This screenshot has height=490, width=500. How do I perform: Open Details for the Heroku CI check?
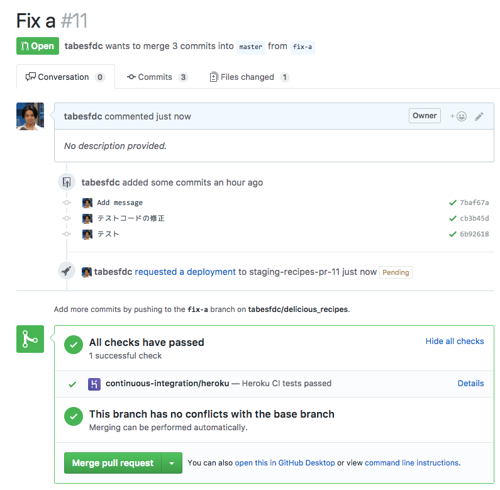(x=470, y=383)
